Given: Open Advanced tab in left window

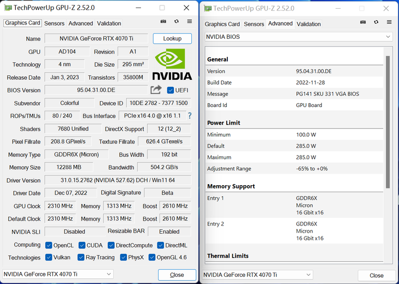Looking at the screenshot, I should click(x=81, y=23).
